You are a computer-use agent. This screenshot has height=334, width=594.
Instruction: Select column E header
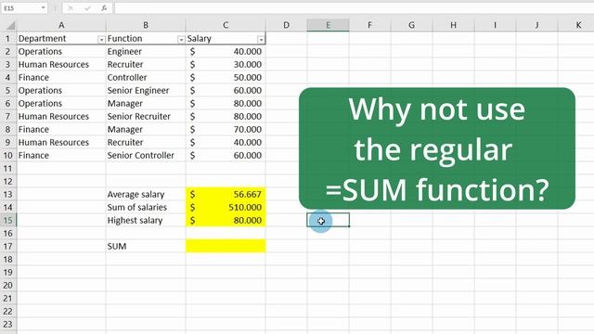[x=328, y=25]
